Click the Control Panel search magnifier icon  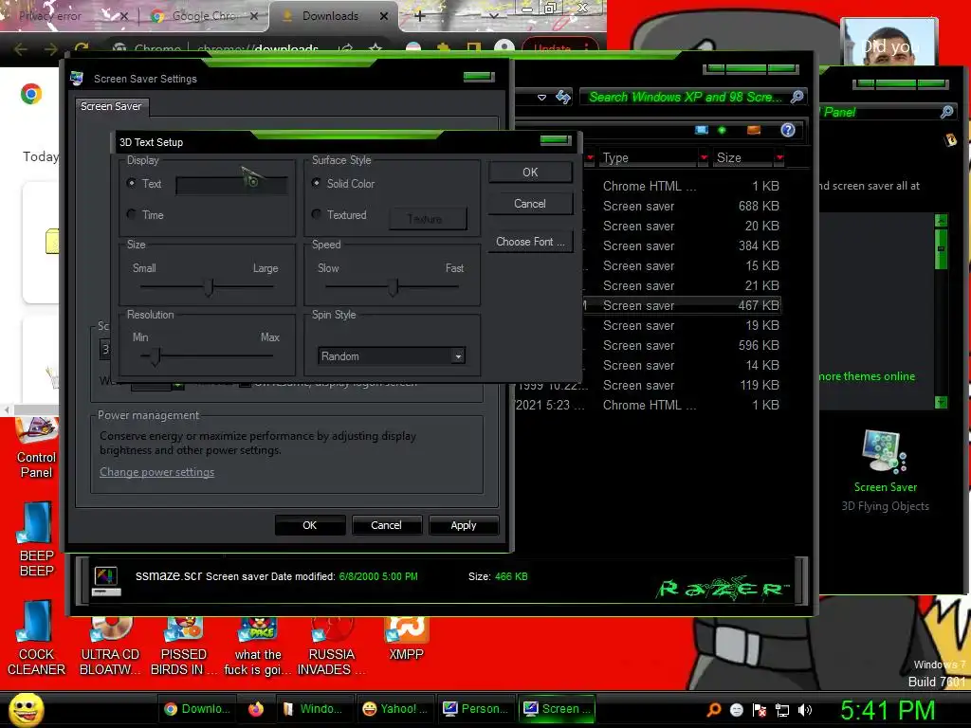pyautogui.click(x=947, y=112)
